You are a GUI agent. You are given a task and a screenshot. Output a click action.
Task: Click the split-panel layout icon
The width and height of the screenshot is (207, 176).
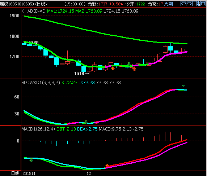point(196,4)
